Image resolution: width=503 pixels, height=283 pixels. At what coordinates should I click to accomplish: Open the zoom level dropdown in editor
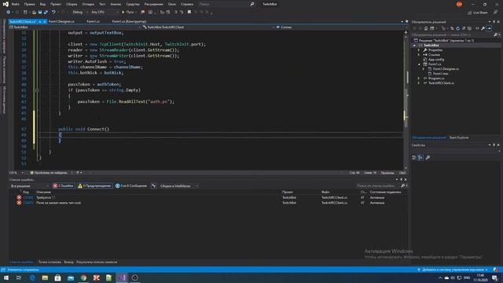tap(16, 173)
